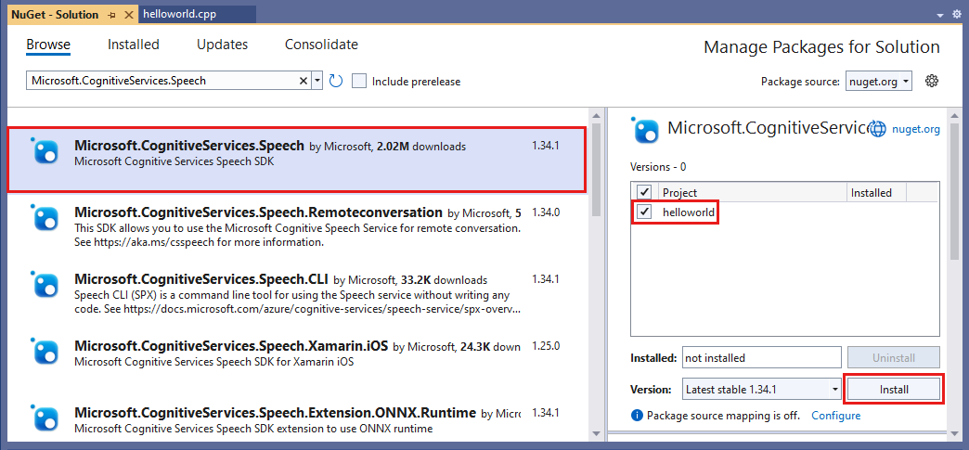Click the Install button
969x450 pixels.
coord(894,390)
